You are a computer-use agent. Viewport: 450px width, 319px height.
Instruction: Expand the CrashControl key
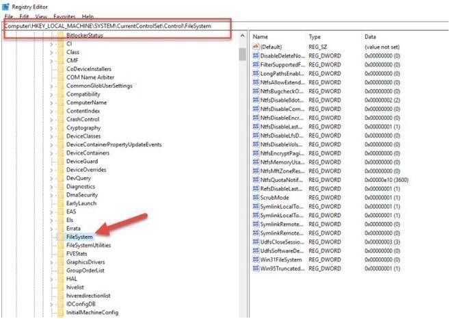point(52,120)
